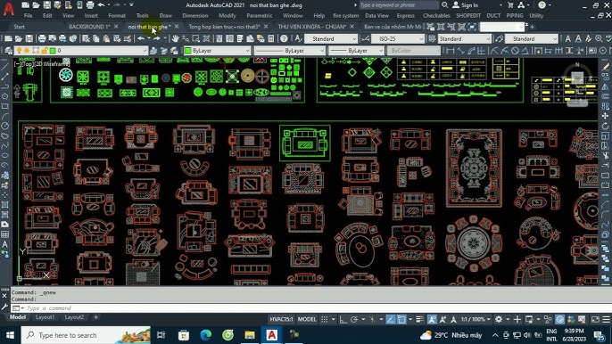Open the ISO-25 dimension style dropdown
Viewport: 612px width, 344px height.
pos(397,38)
